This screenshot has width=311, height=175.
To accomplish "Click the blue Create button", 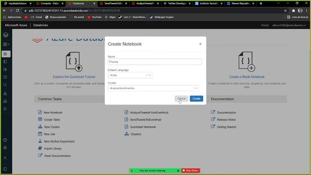I will [196, 99].
